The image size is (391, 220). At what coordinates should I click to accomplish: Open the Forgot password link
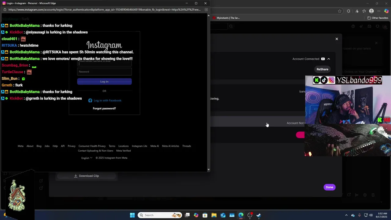(x=104, y=108)
